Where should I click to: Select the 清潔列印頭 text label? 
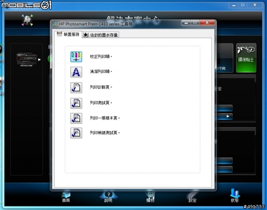(x=101, y=72)
